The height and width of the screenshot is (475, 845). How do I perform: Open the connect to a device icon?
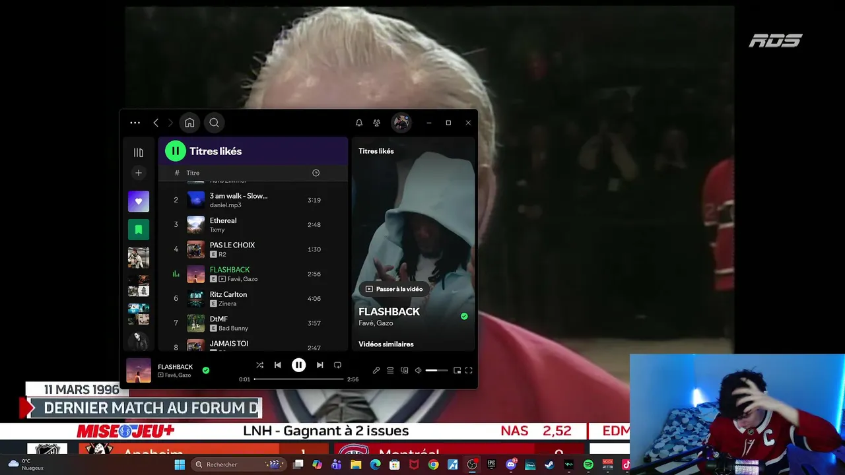[405, 371]
